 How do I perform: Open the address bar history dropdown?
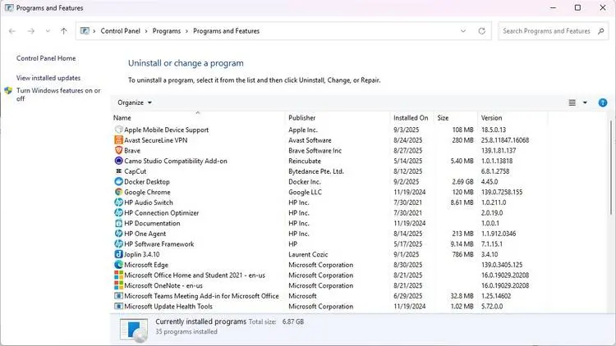463,31
